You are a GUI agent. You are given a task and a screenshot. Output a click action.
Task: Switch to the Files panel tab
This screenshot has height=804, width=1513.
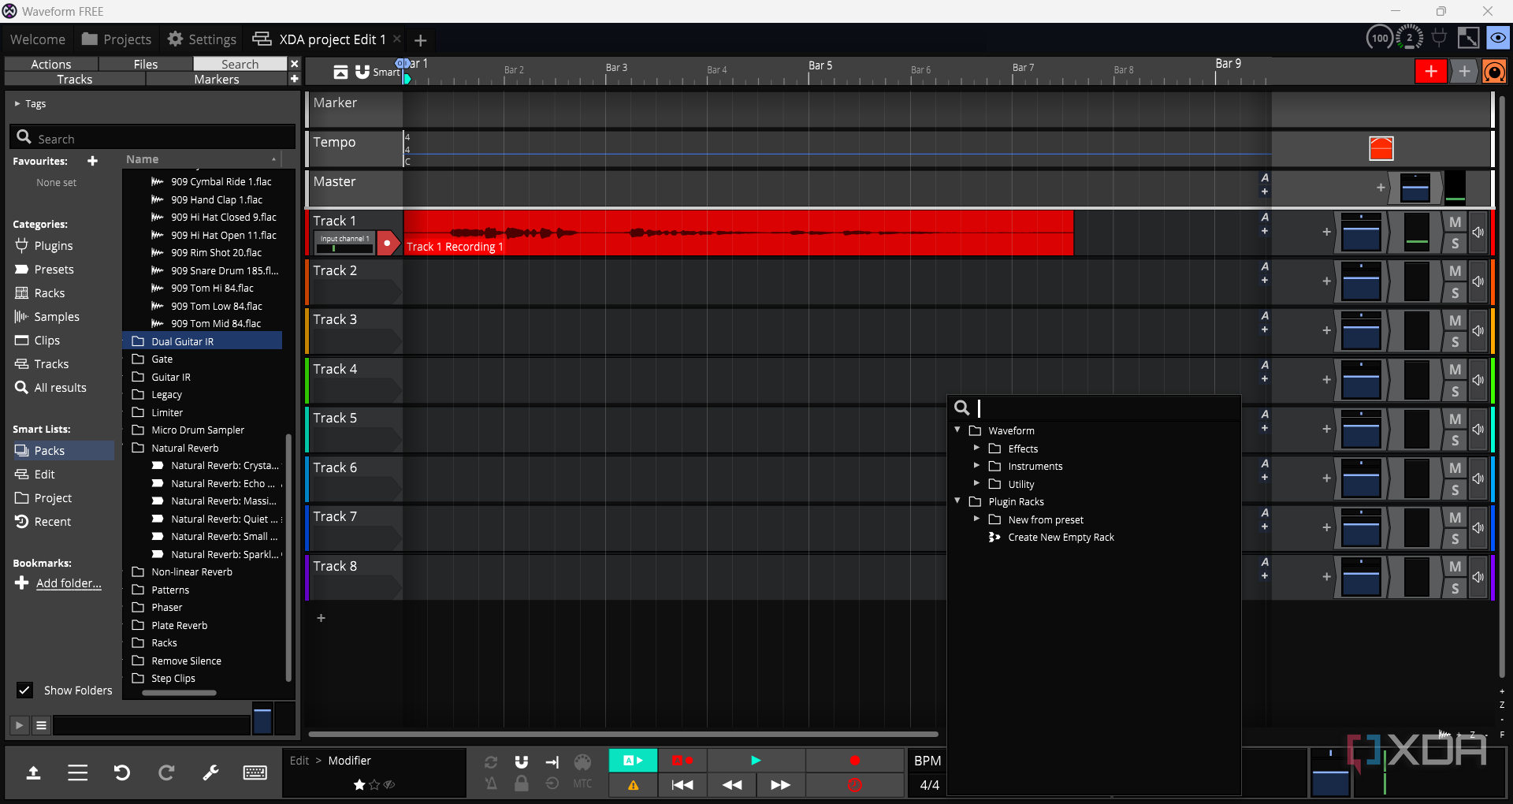(x=146, y=64)
